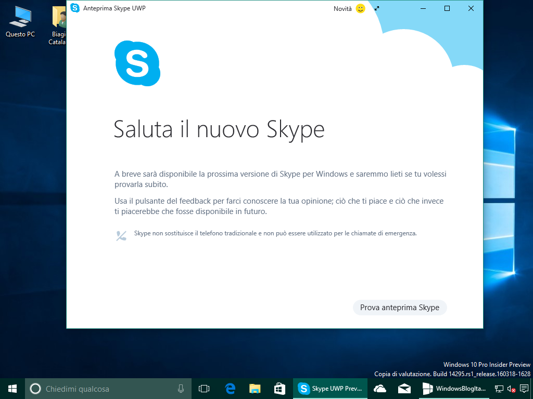
Task: Click the Cortana search box Chiedimi qualcosa
Action: tap(108, 389)
